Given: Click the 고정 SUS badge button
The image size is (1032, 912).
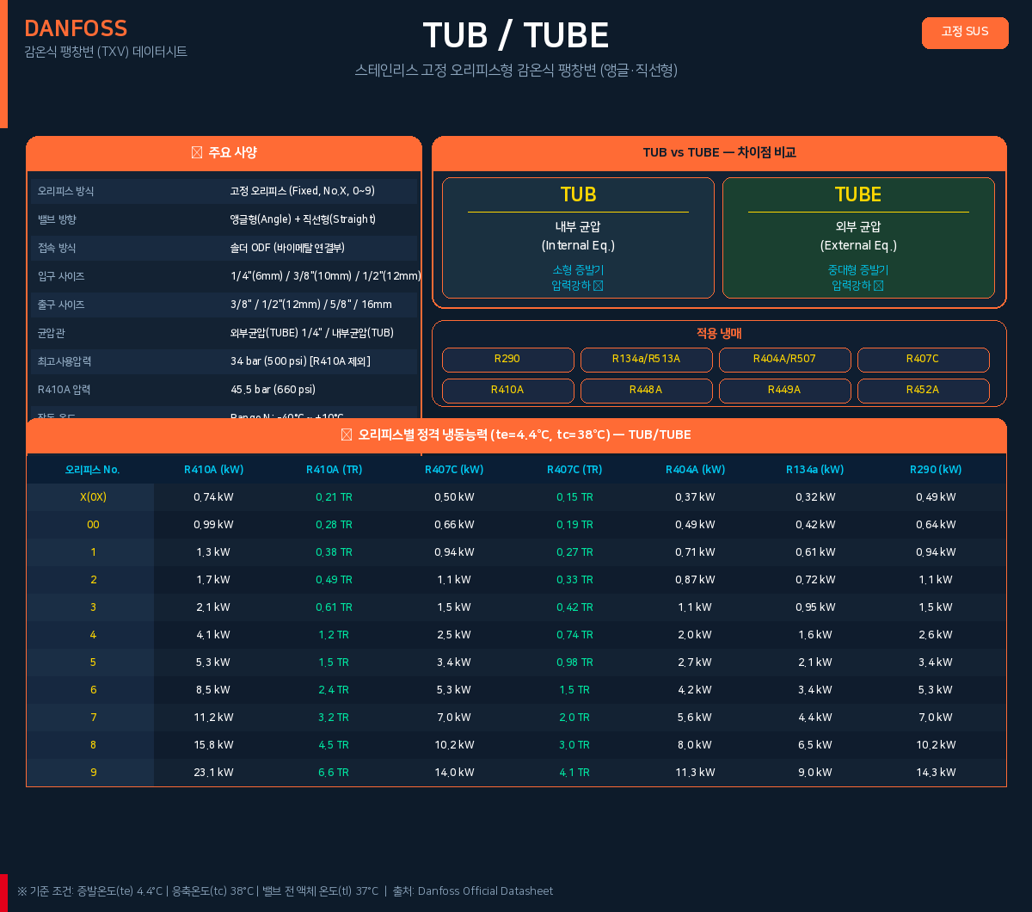Looking at the screenshot, I should [x=965, y=33].
